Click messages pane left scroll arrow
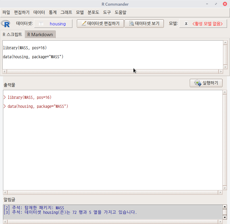 pyautogui.click(x=5, y=222)
